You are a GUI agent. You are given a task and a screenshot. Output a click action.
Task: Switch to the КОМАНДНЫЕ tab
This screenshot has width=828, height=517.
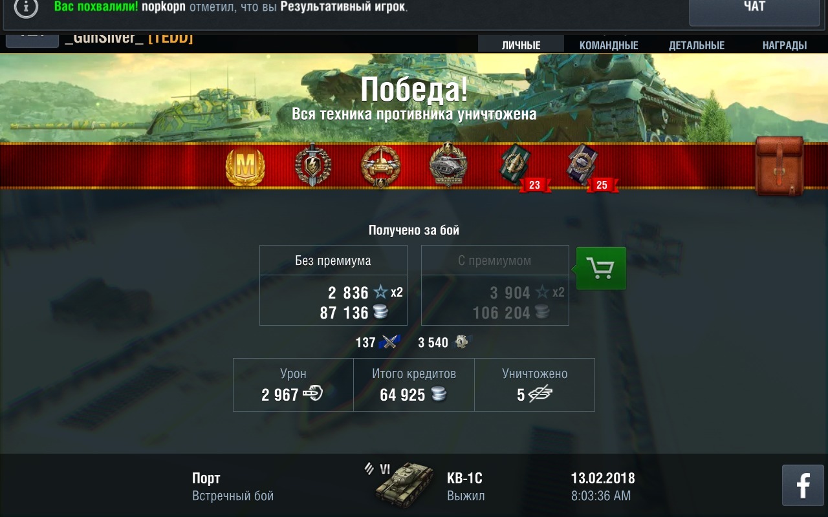(x=609, y=45)
